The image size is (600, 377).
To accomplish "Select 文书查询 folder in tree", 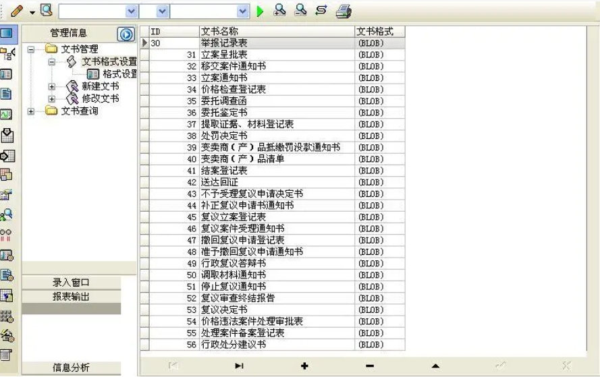I will 80,111.
